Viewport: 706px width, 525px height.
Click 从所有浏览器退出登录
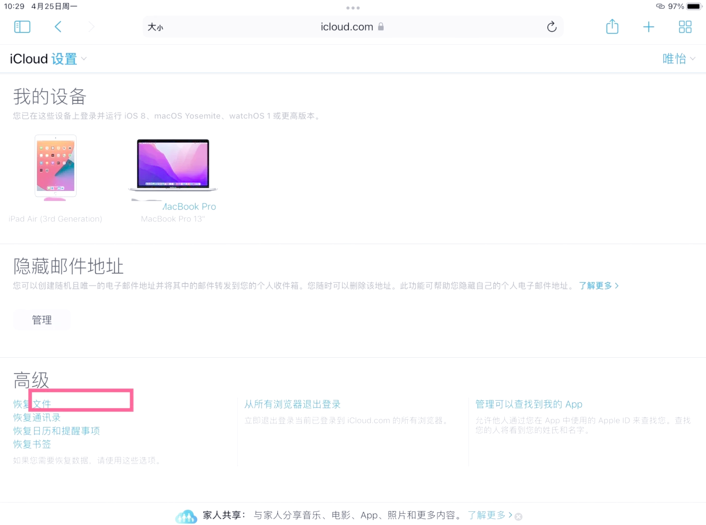292,404
